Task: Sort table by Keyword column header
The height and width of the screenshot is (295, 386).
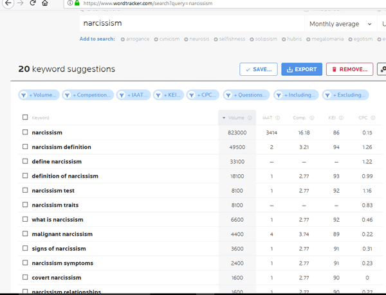Action: point(41,118)
